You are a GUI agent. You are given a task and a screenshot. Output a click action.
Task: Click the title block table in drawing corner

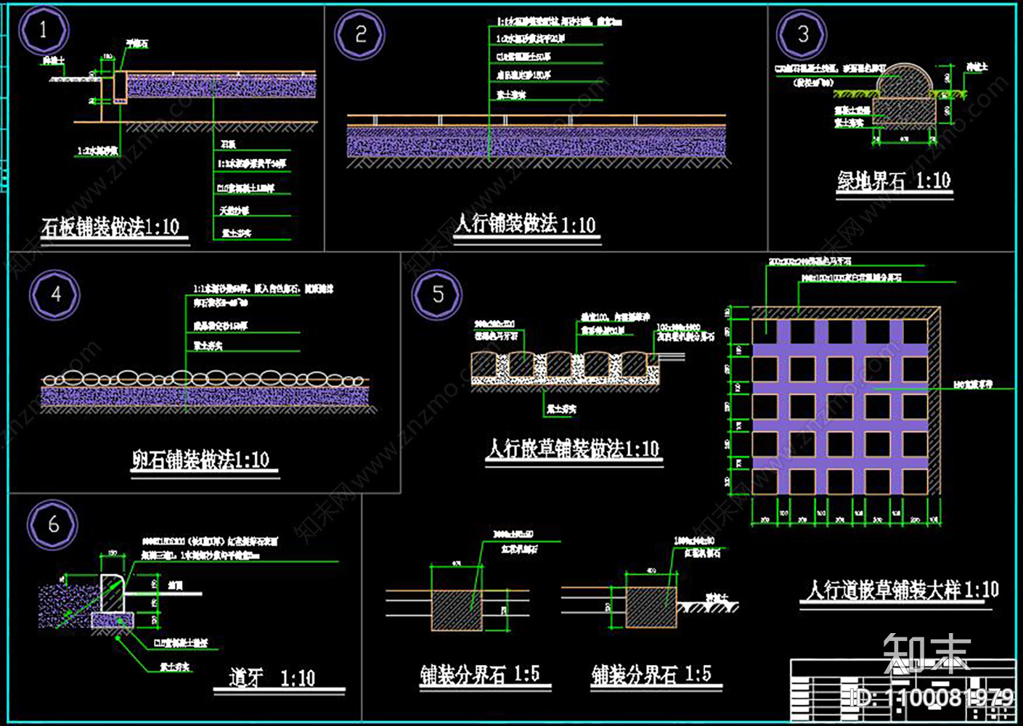pyautogui.click(x=902, y=690)
